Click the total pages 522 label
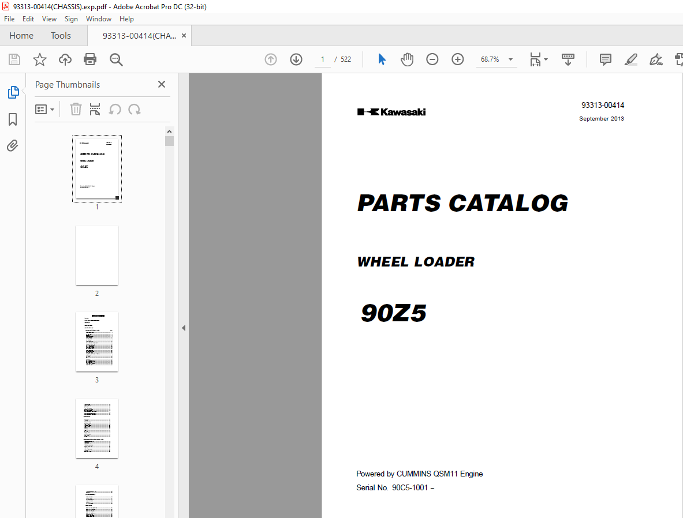The width and height of the screenshot is (683, 518). click(x=346, y=59)
